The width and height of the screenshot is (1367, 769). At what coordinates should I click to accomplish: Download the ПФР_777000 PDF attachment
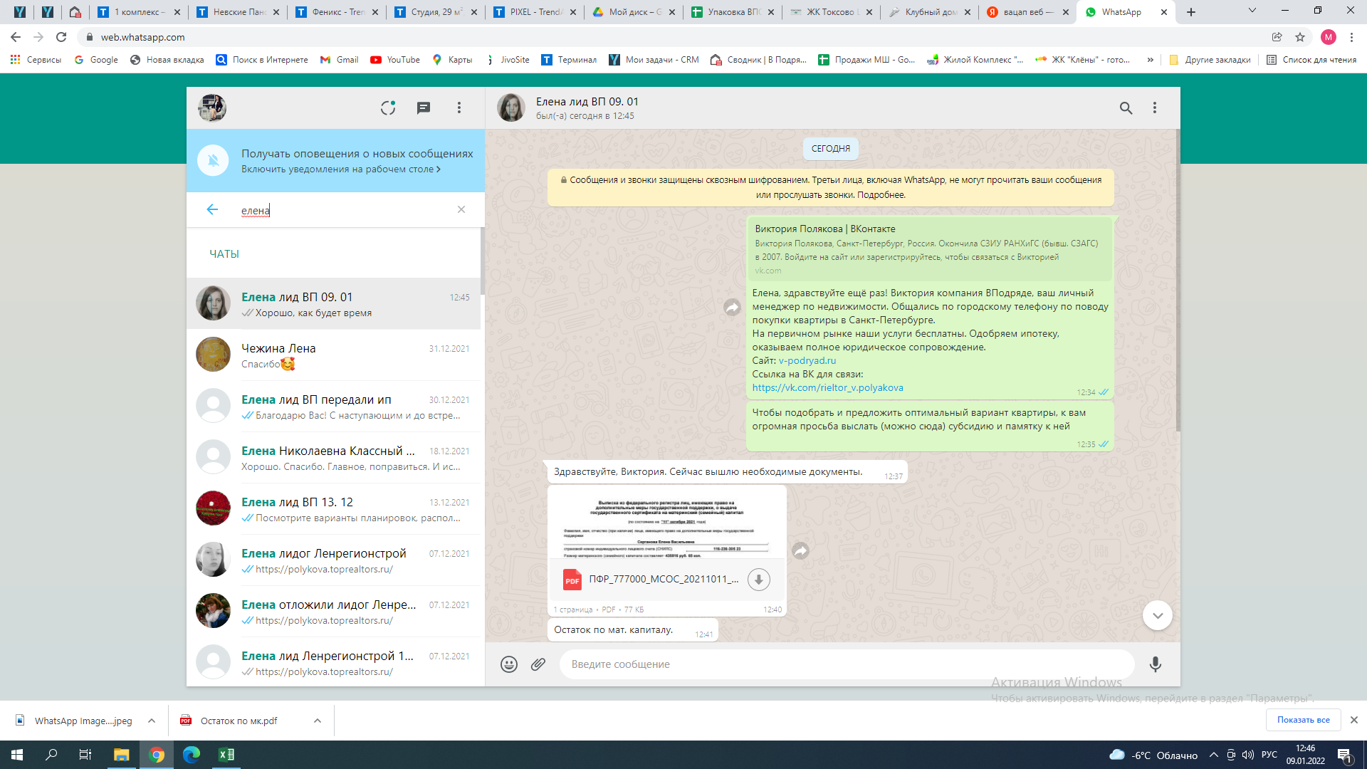point(758,580)
